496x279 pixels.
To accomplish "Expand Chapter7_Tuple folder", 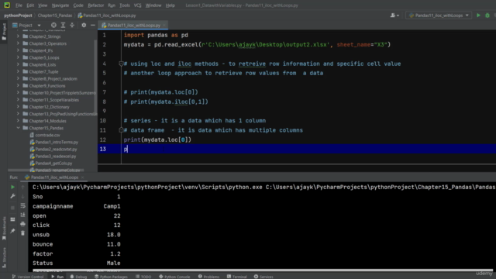I will pos(18,71).
